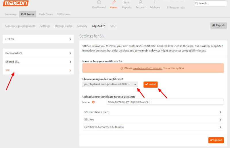Open the uploaded certificate dropdown
The height and width of the screenshot is (148, 230).
point(110,84)
